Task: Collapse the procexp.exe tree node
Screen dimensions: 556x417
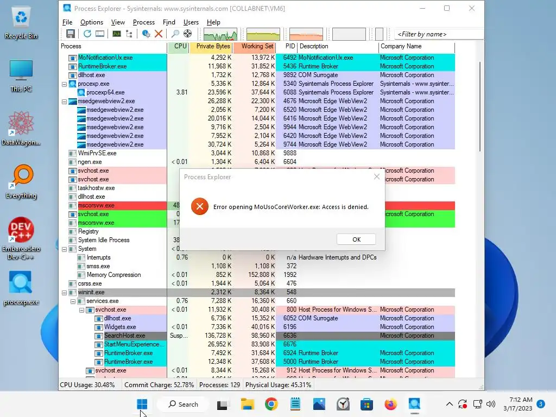Action: (64, 84)
